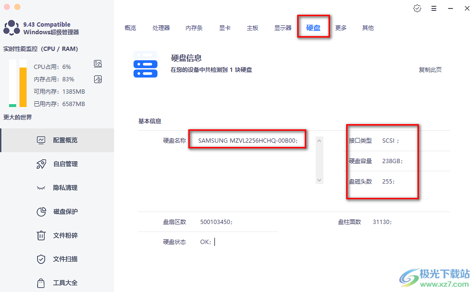475x292 pixels.
Task: Click the memory cleanup icon
Action: [x=98, y=79]
